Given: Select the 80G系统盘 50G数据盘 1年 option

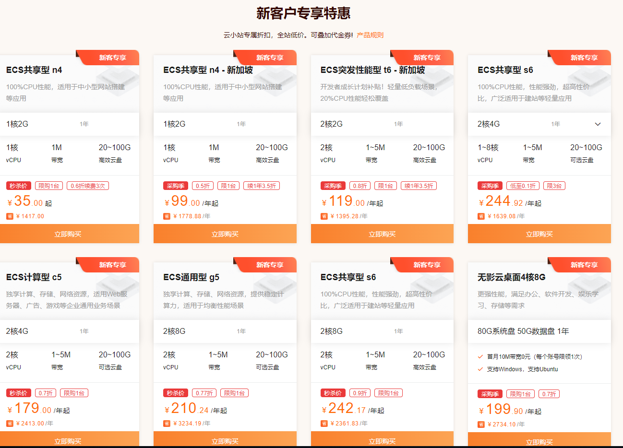Looking at the screenshot, I should click(x=539, y=331).
